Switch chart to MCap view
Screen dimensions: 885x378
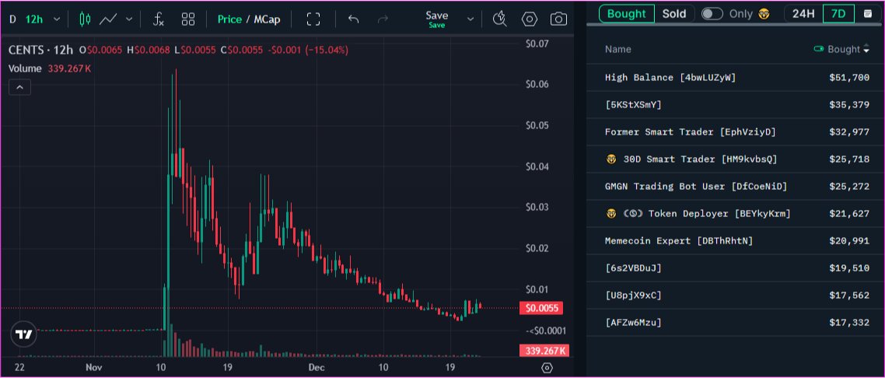[267, 19]
